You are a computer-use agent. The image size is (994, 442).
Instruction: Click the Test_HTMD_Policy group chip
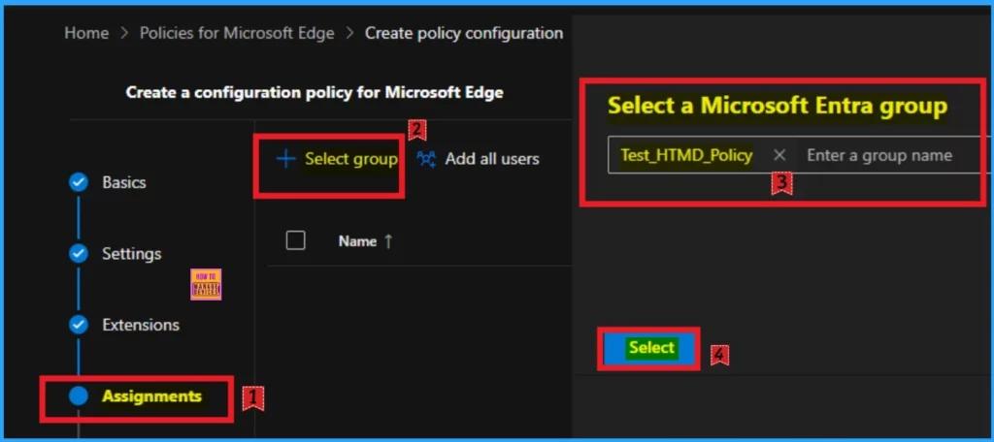(x=686, y=155)
